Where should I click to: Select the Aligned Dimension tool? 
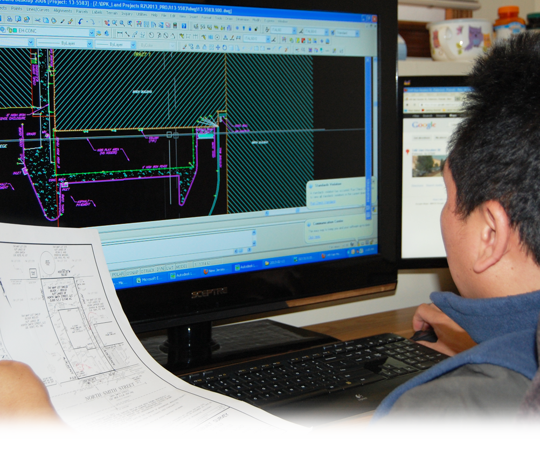click(x=127, y=34)
